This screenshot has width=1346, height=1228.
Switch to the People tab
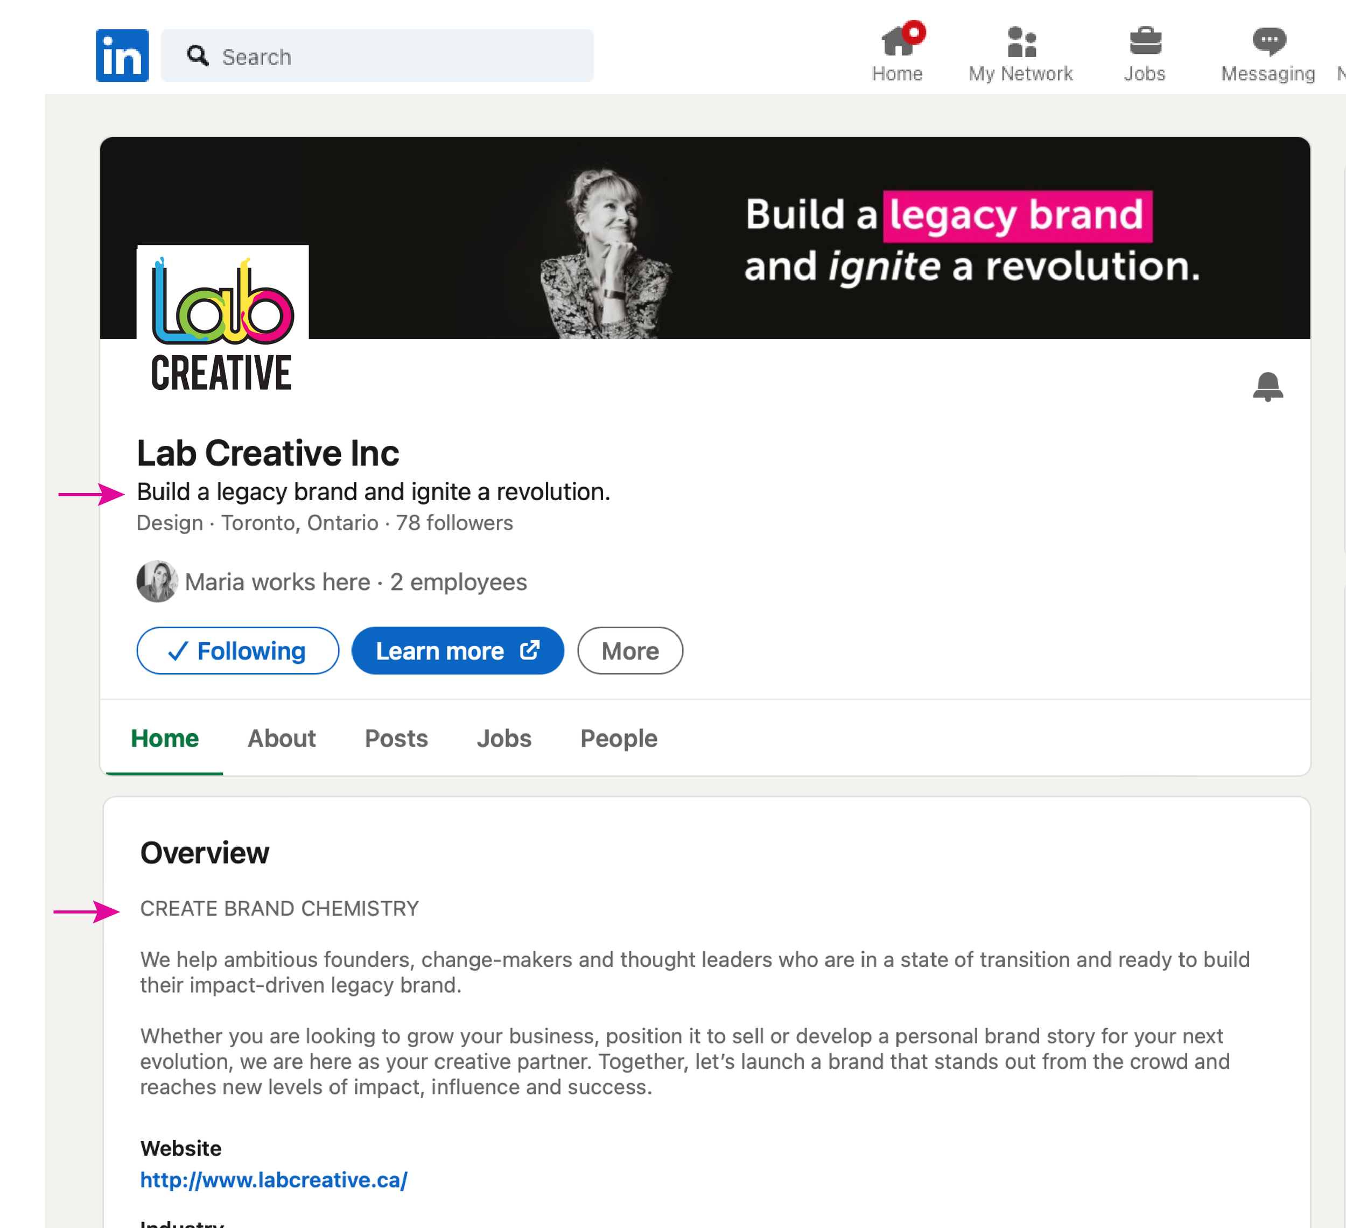(x=618, y=739)
